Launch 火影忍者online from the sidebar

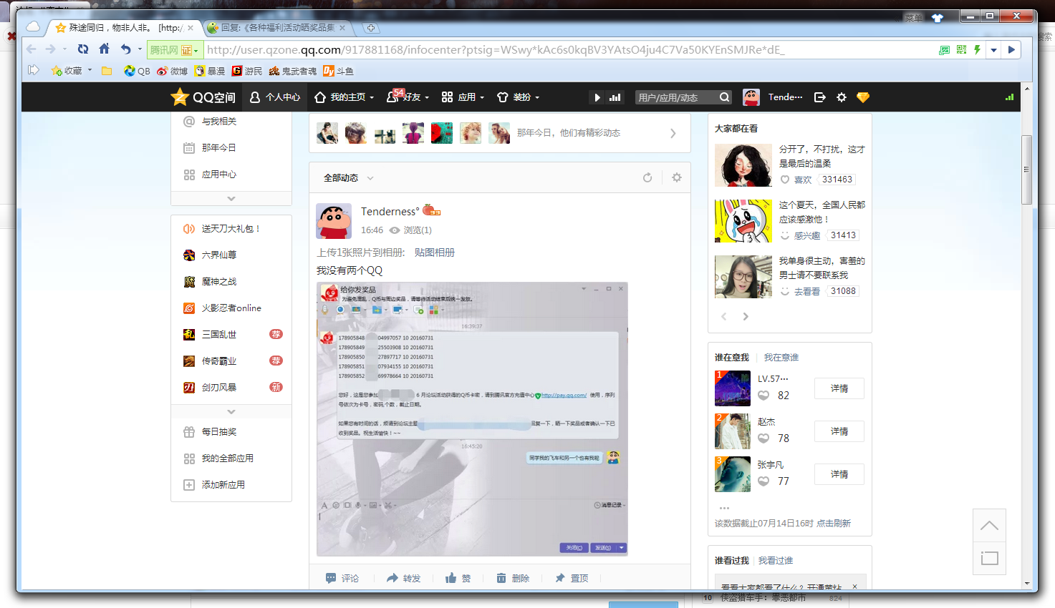tap(231, 308)
